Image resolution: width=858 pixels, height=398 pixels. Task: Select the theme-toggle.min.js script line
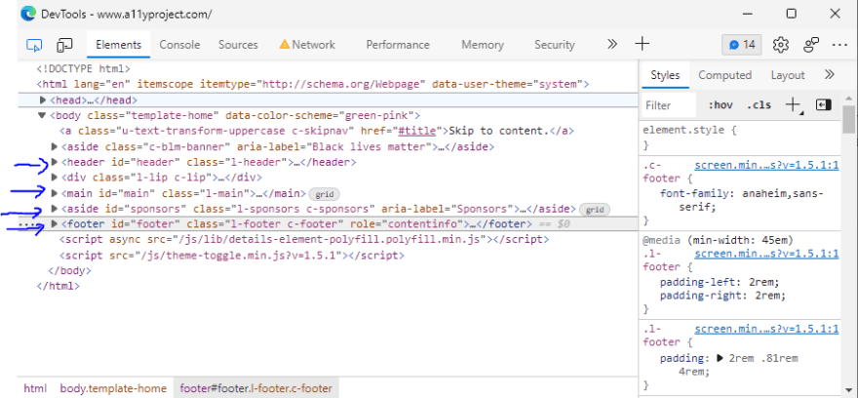232,256
